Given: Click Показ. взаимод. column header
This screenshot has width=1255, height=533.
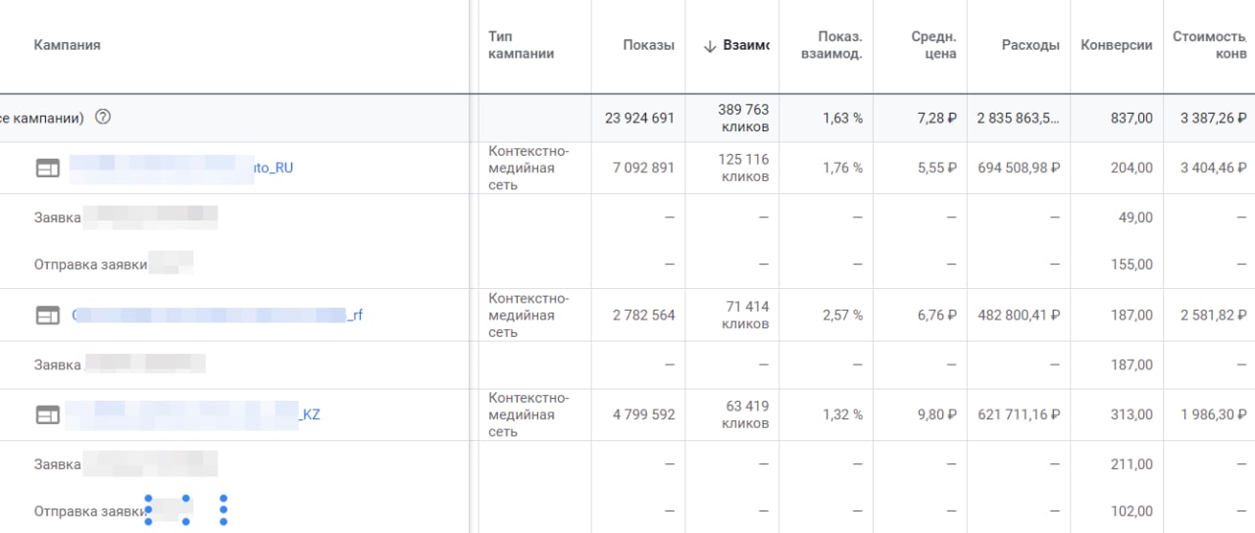Looking at the screenshot, I should click(831, 45).
